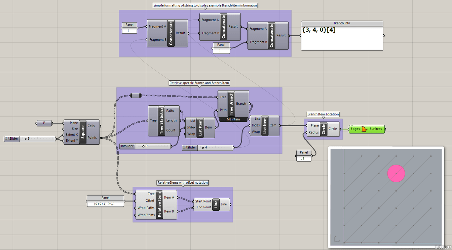Select the second List Item component icon
This screenshot has width=452, height=250.
tap(264, 125)
